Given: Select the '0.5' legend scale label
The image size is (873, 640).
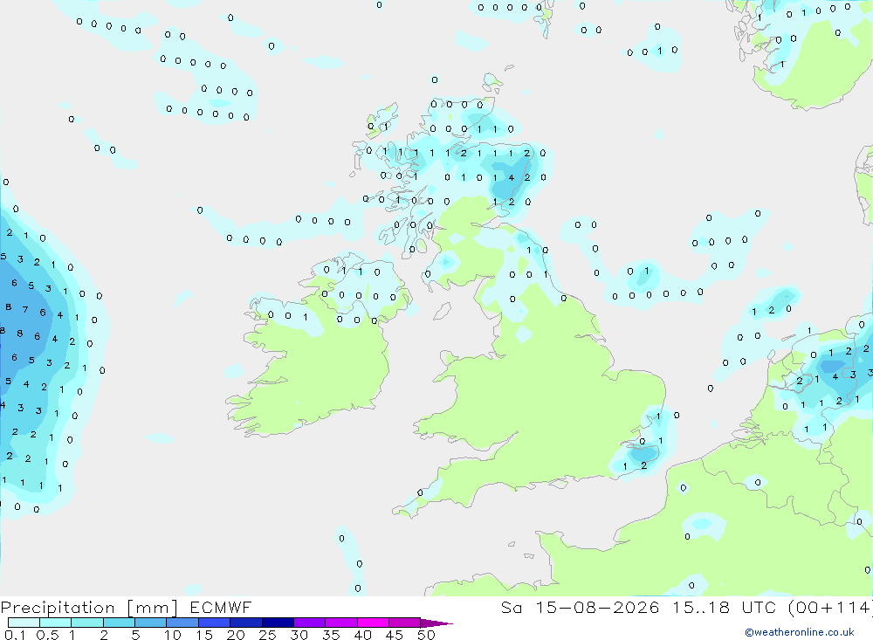Looking at the screenshot, I should pyautogui.click(x=47, y=635).
